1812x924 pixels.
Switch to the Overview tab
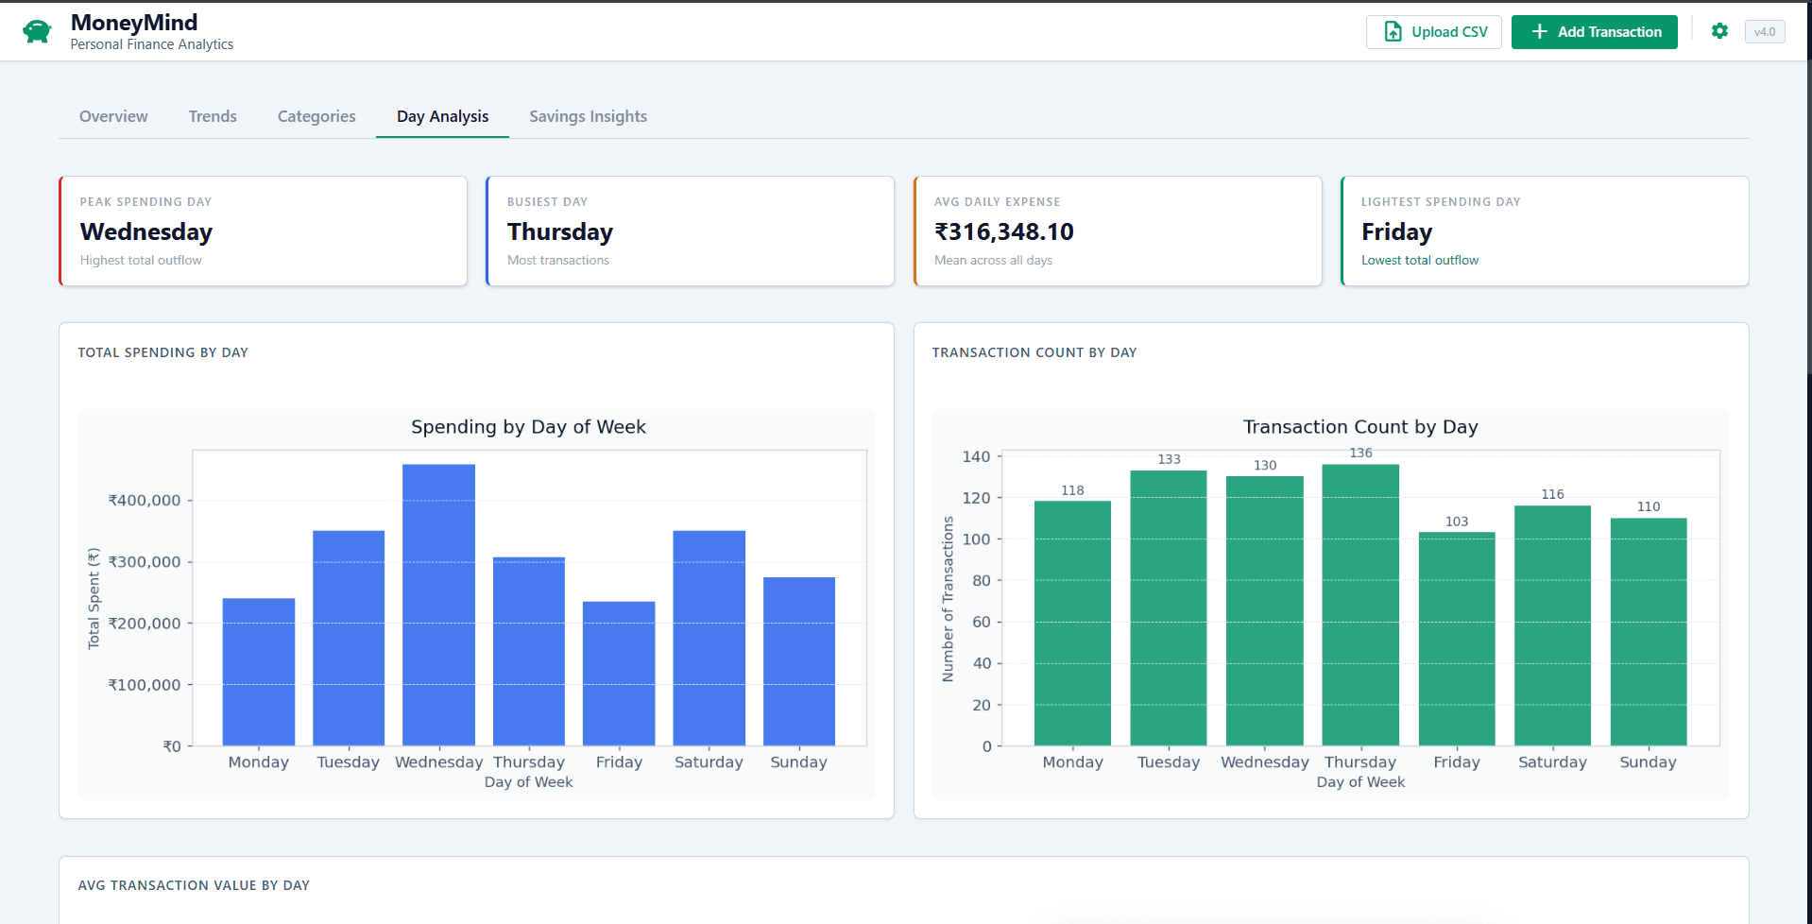point(113,116)
